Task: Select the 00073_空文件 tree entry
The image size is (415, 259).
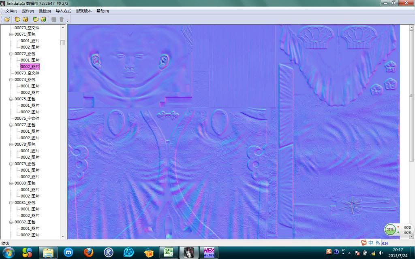Action: 27,73
